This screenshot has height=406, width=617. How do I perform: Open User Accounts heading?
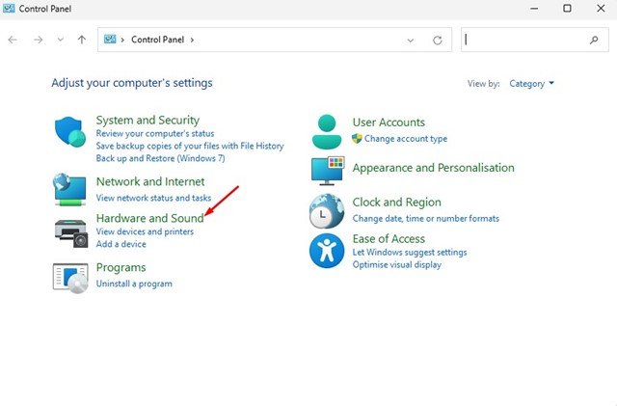[x=389, y=122]
